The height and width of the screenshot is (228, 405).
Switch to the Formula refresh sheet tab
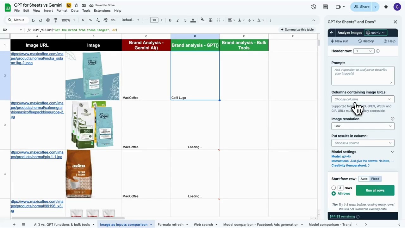pyautogui.click(x=171, y=225)
